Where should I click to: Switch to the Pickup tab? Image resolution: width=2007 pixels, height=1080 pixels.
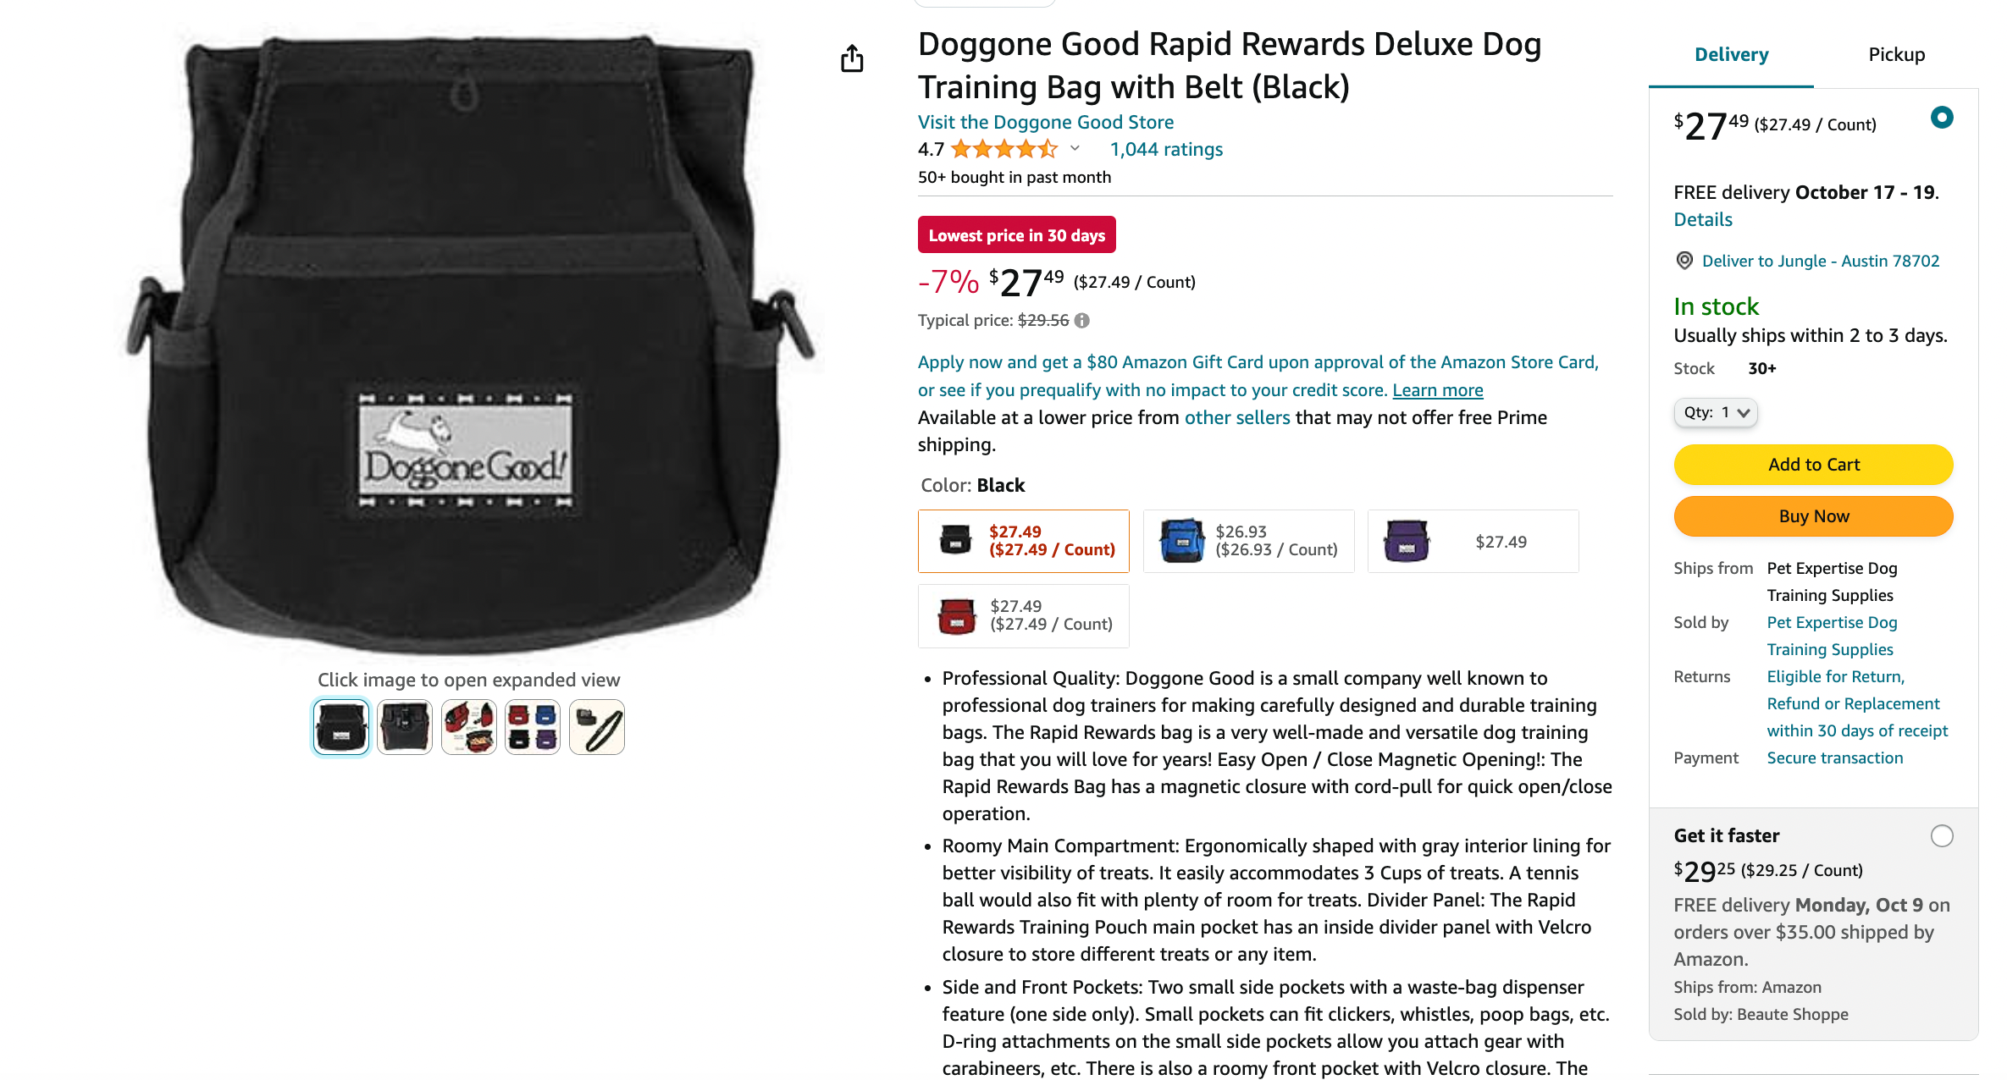point(1896,55)
